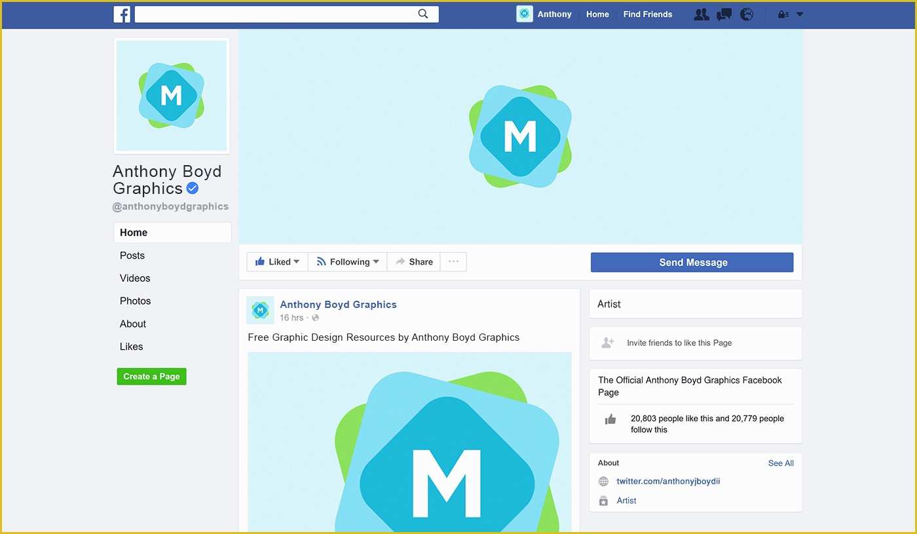The height and width of the screenshot is (534, 917).
Task: Click the Free Graphic Design Resources post text
Action: [x=383, y=337]
